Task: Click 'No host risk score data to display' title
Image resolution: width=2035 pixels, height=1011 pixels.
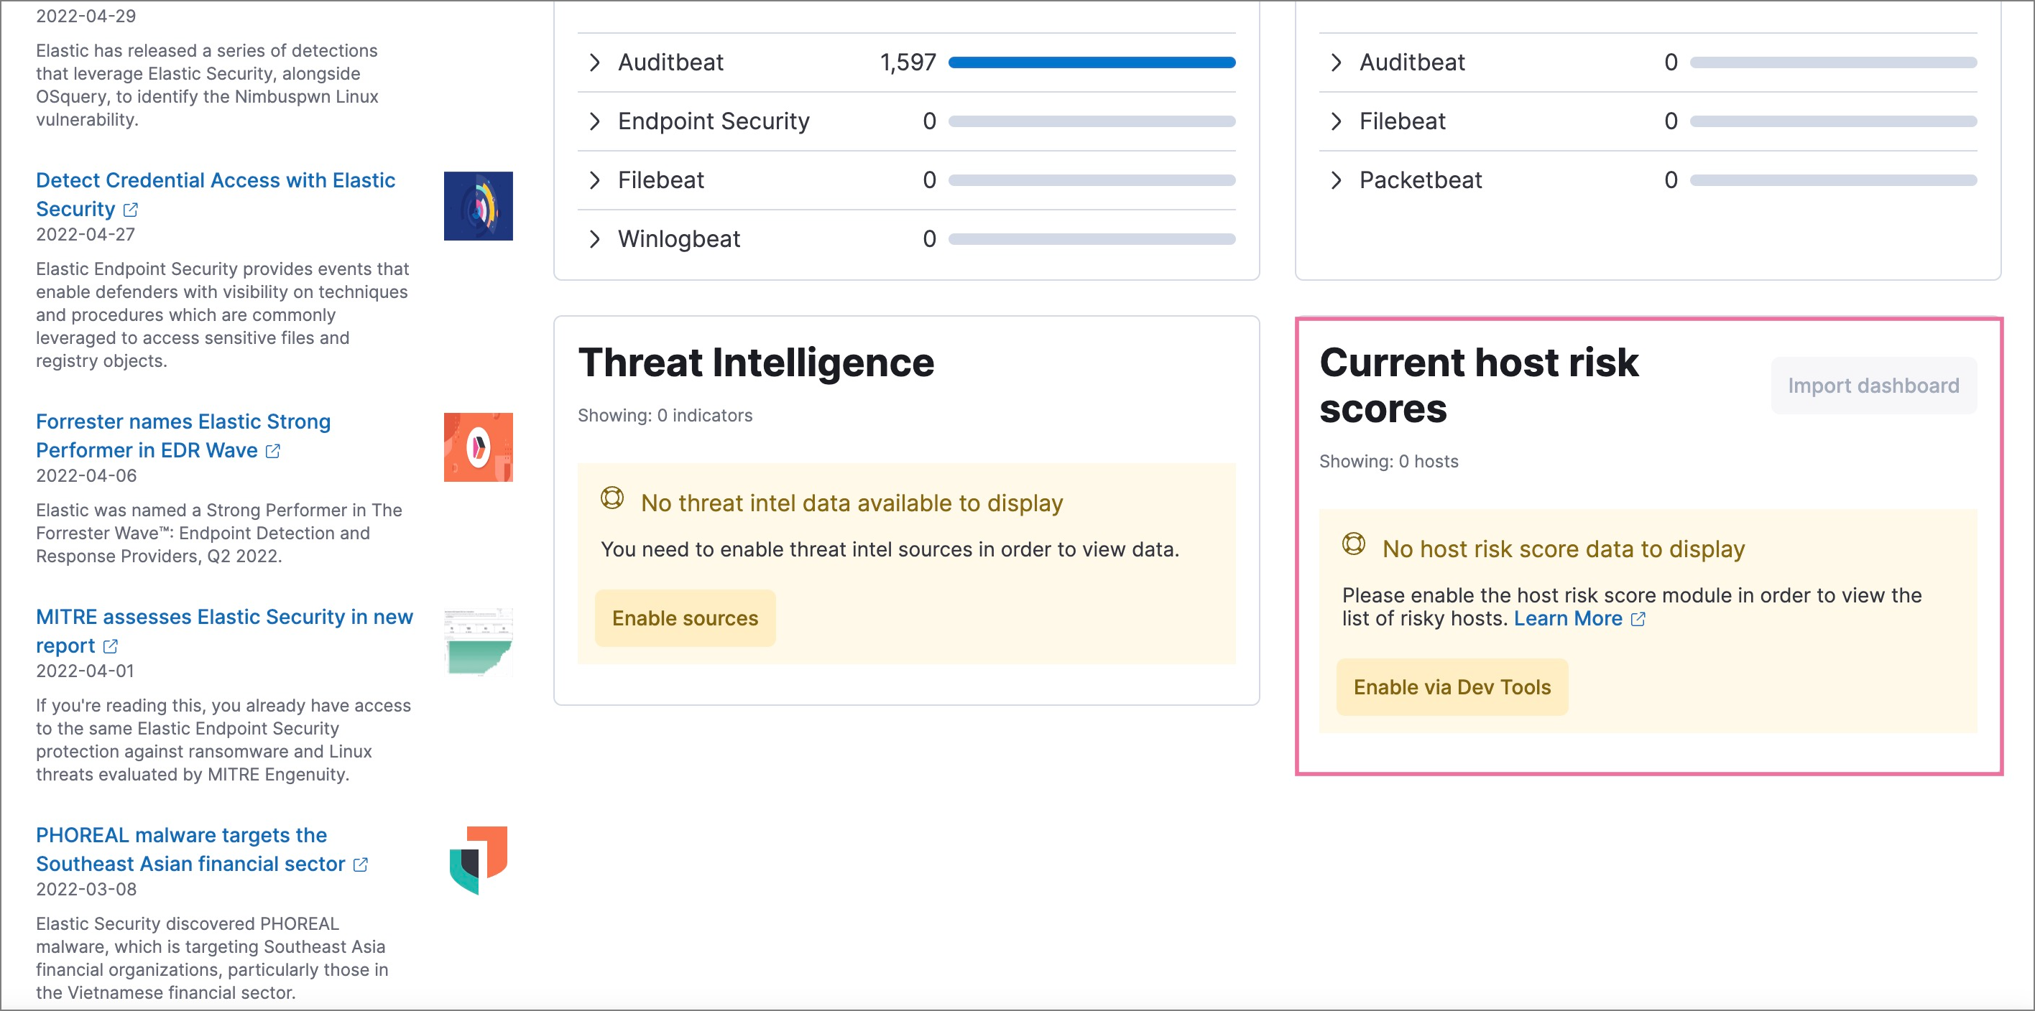Action: pos(1564,549)
